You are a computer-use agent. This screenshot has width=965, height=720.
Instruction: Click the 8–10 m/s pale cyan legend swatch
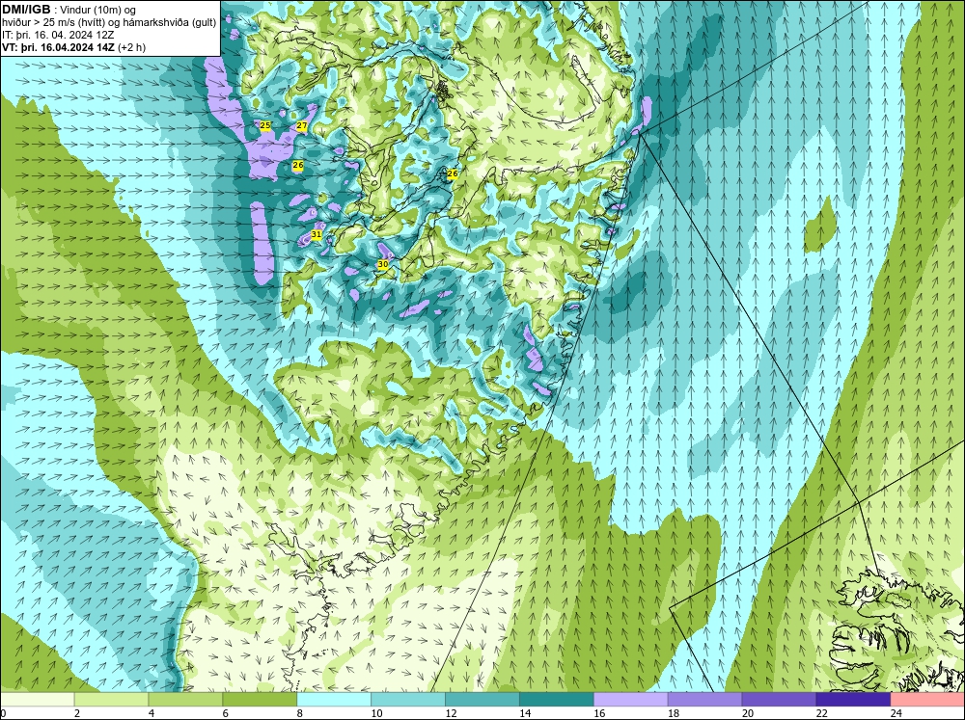[334, 699]
